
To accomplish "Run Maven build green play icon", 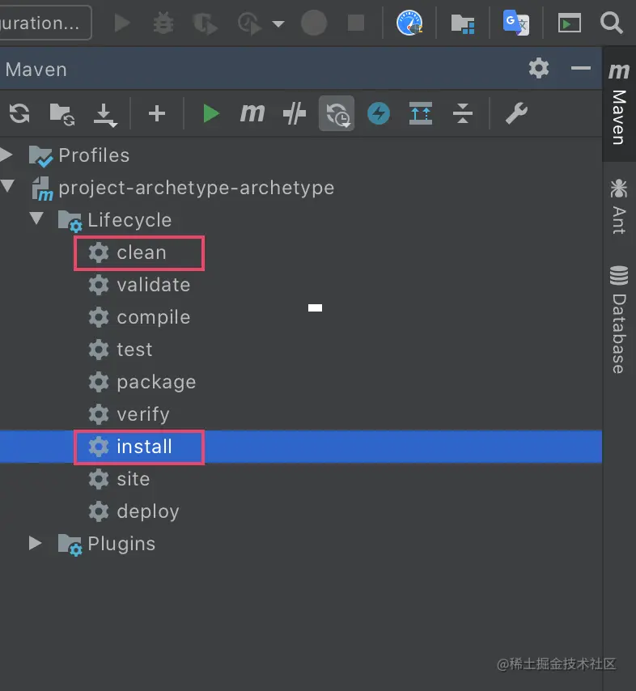I will (210, 114).
